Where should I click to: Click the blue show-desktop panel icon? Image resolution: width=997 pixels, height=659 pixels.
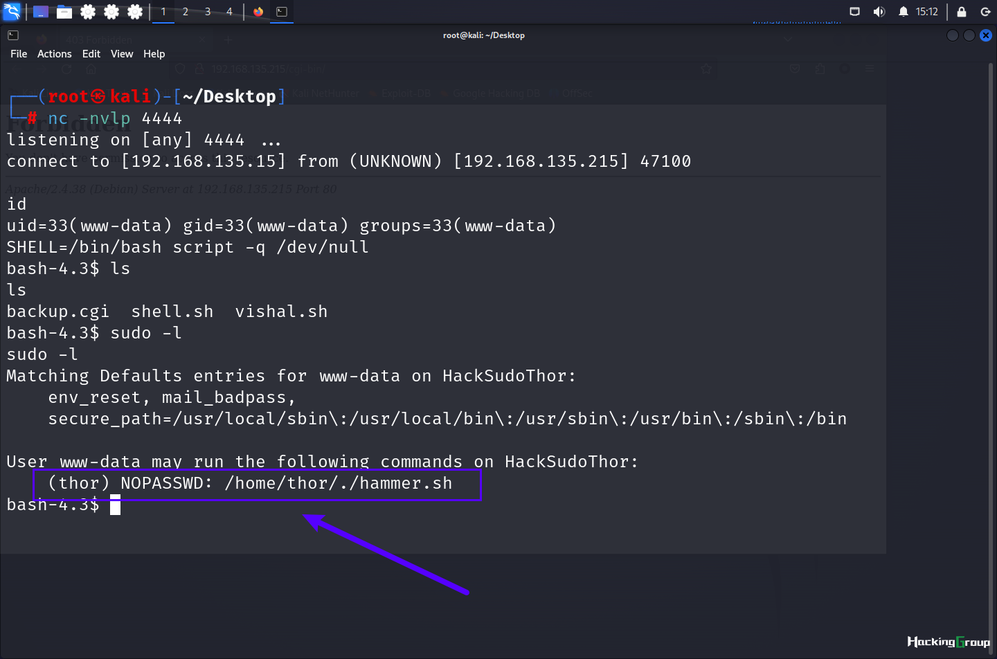pos(41,12)
